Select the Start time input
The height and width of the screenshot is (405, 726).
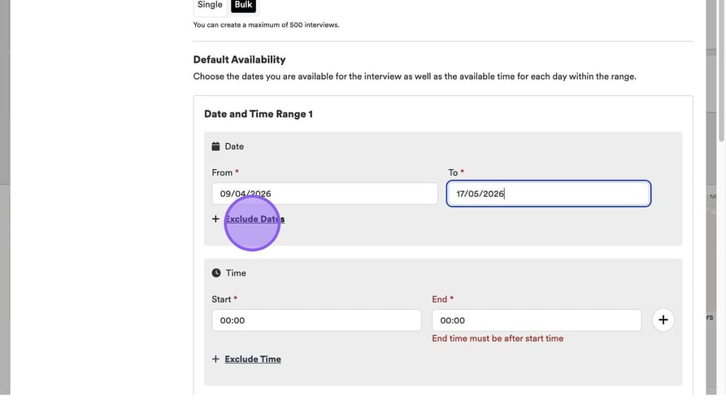316,320
